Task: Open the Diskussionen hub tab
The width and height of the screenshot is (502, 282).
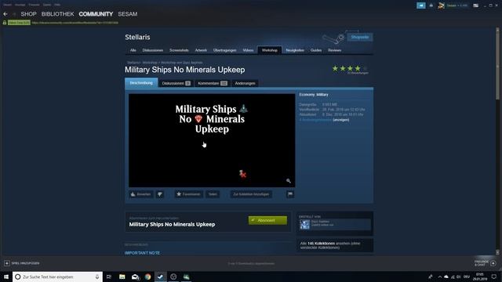Action: (x=153, y=50)
